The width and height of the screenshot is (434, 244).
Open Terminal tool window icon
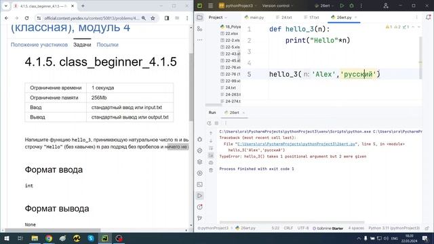[199, 184]
